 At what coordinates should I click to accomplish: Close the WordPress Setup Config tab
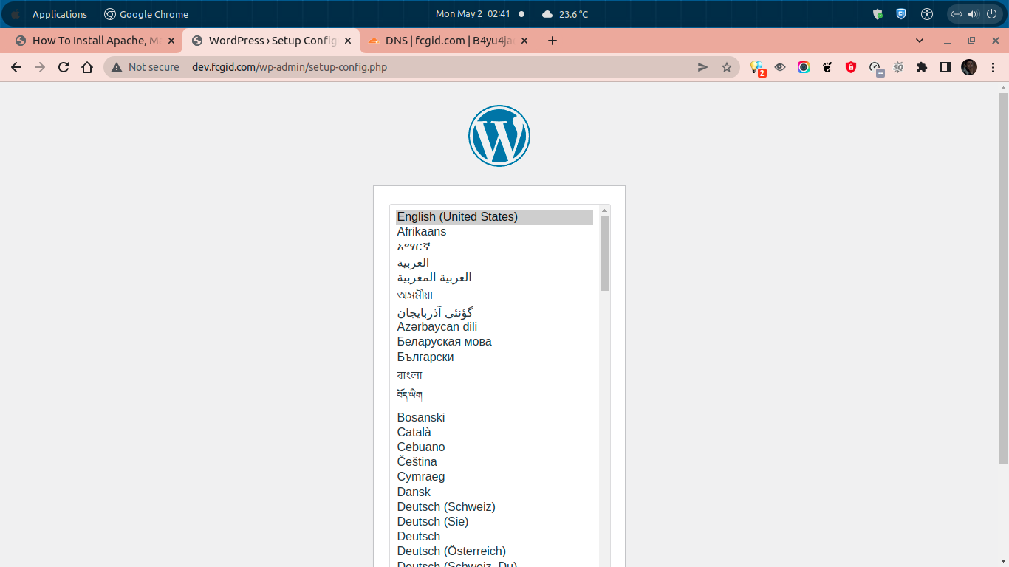348,41
